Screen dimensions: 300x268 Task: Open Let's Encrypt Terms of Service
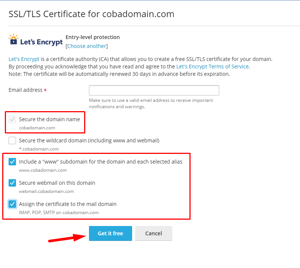[212, 66]
